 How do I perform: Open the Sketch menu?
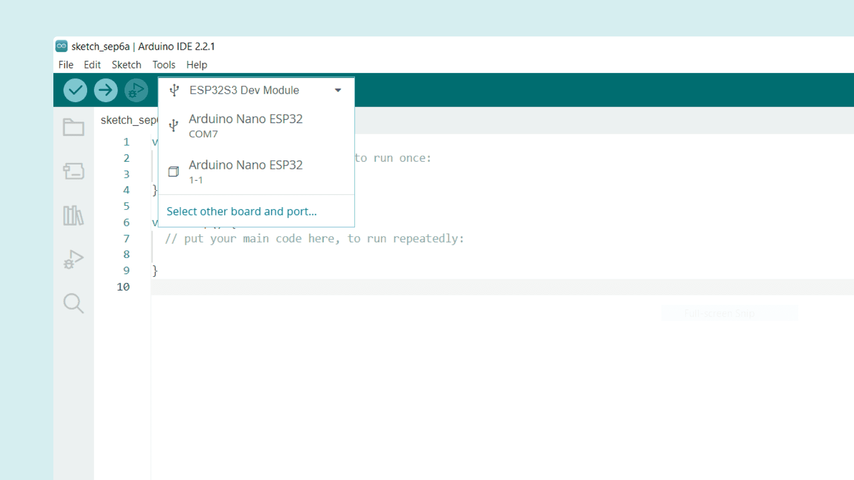[126, 65]
